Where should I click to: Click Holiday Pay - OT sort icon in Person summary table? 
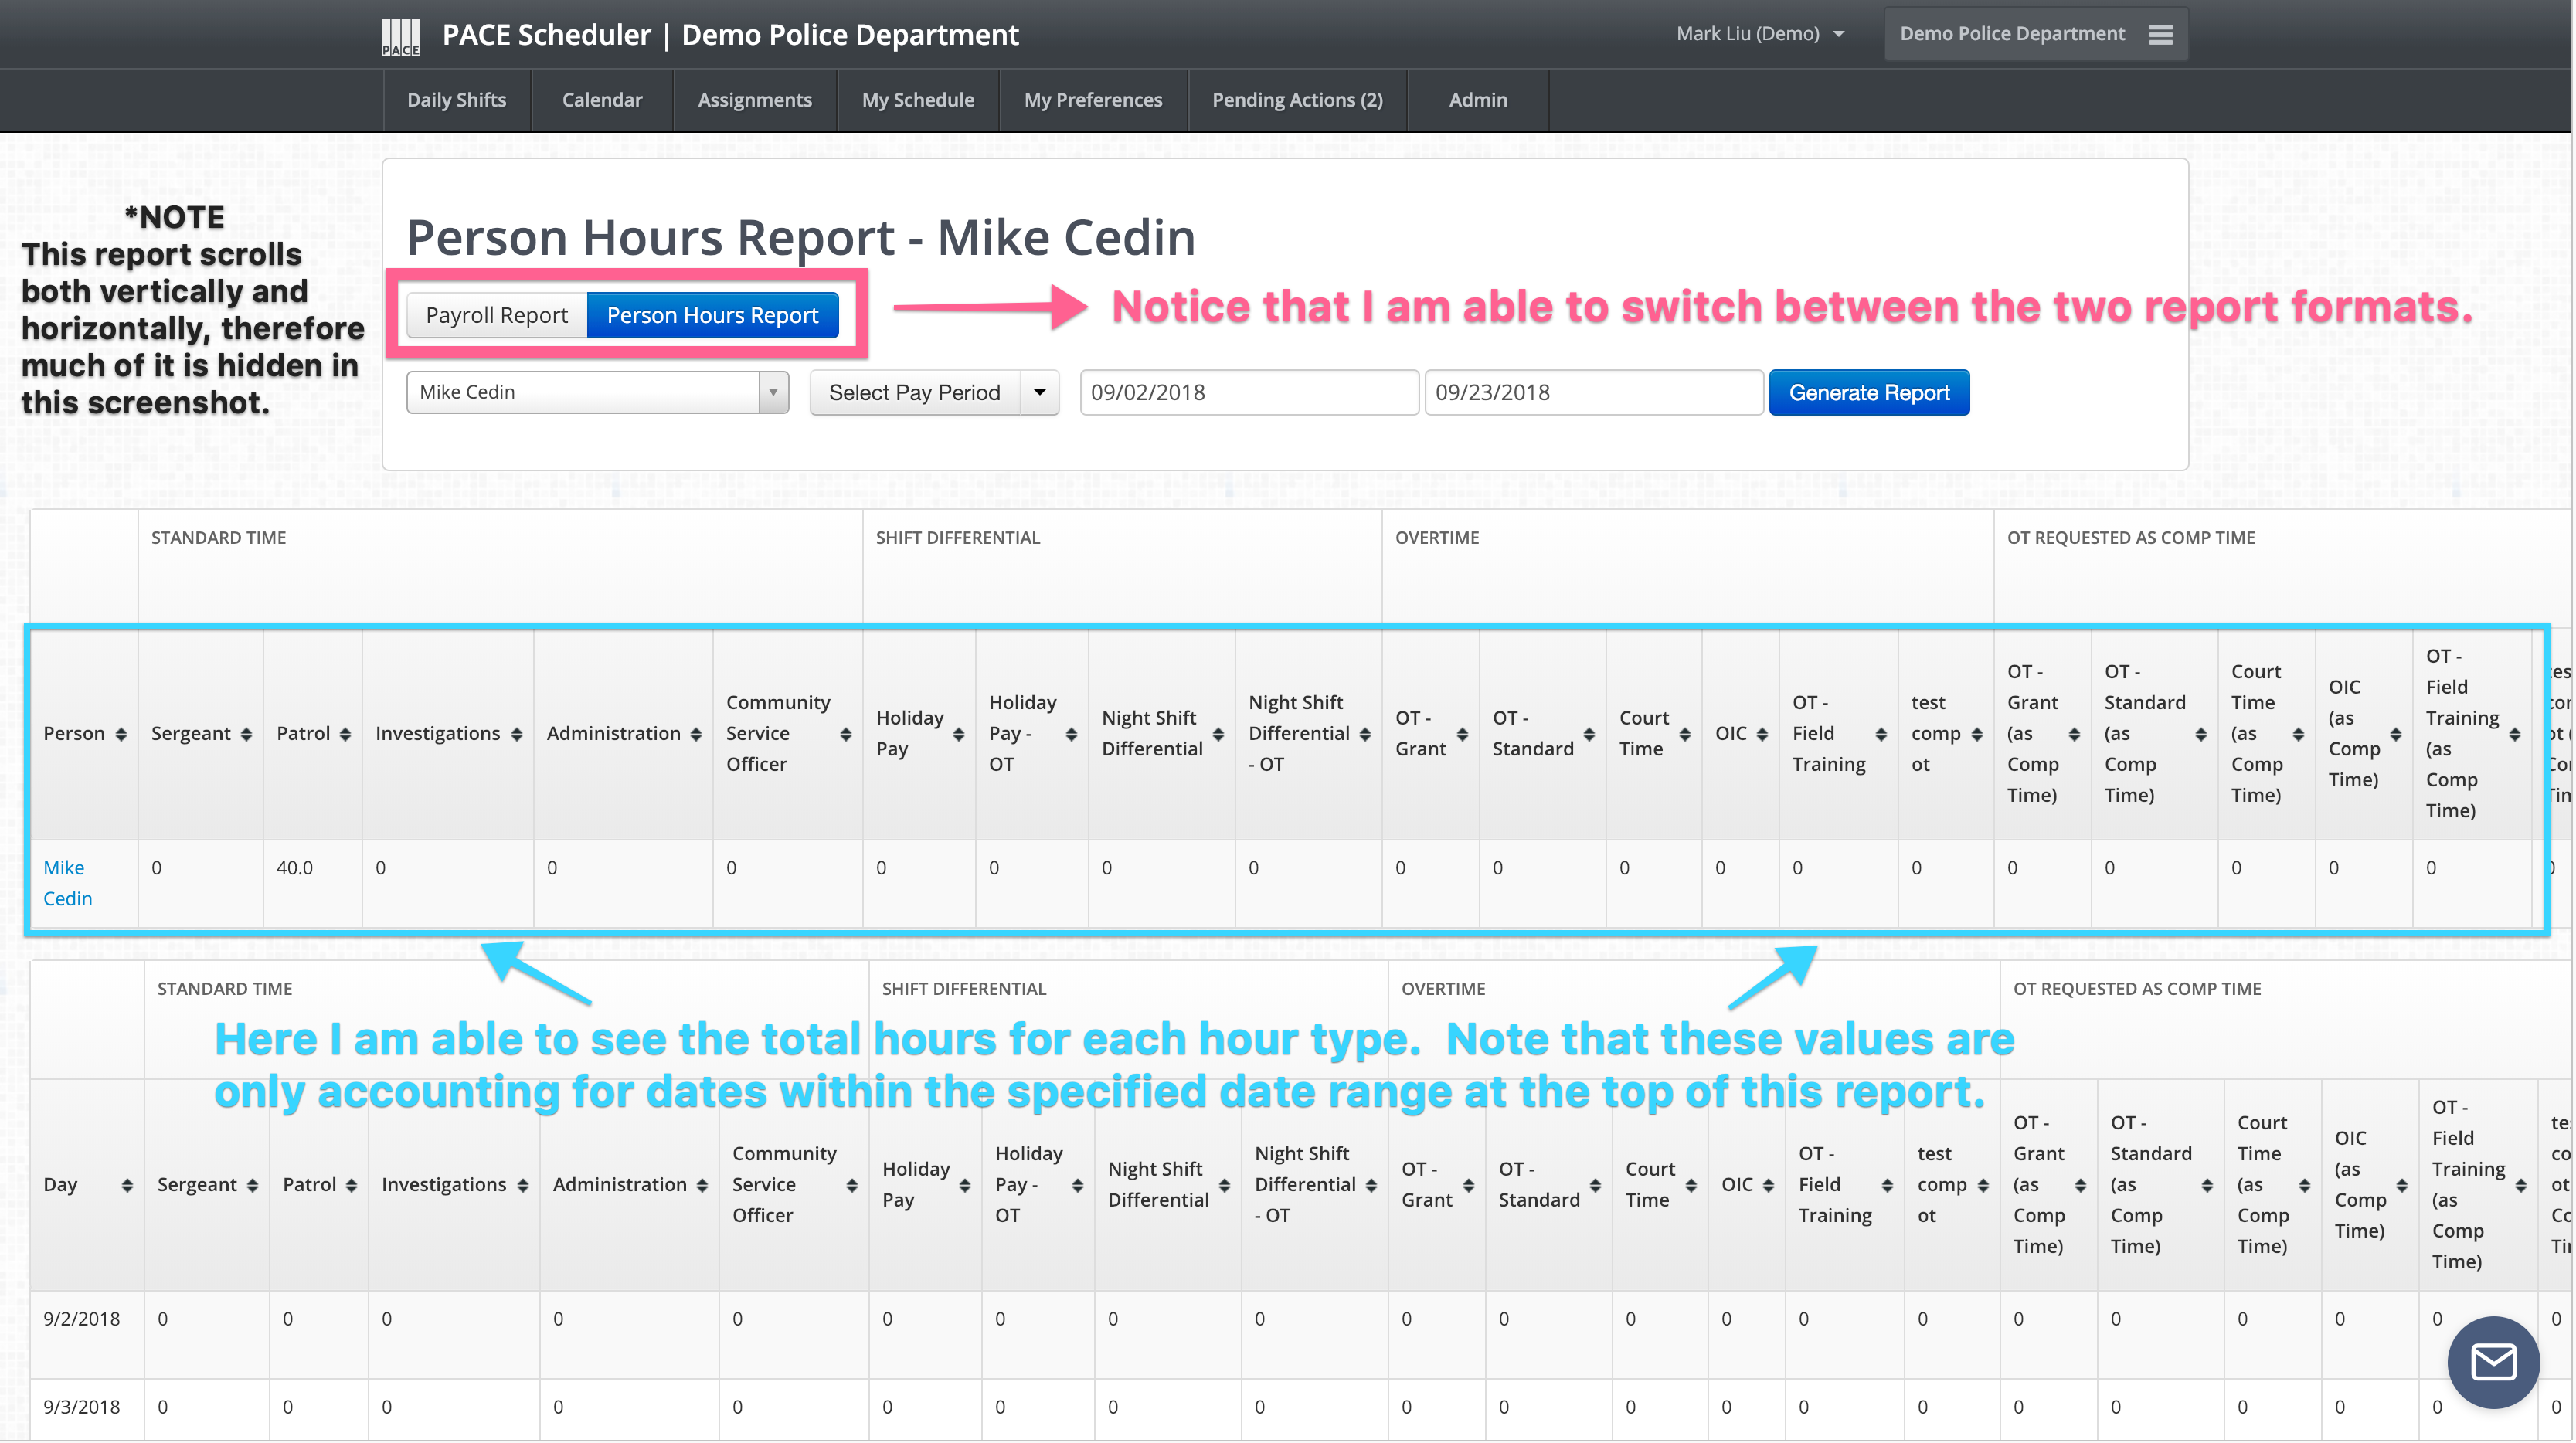tap(1071, 734)
